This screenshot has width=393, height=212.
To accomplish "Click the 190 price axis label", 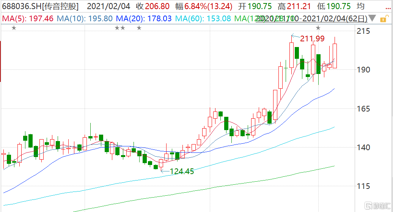I will pyautogui.click(x=363, y=70).
